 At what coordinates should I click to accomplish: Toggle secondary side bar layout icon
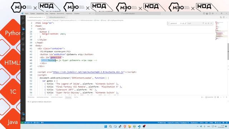tap(210, 14)
